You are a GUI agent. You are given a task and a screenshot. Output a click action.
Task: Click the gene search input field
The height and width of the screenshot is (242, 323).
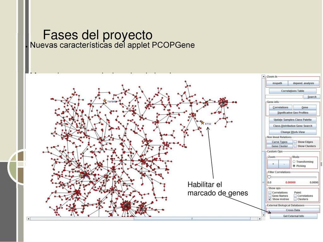(284, 97)
